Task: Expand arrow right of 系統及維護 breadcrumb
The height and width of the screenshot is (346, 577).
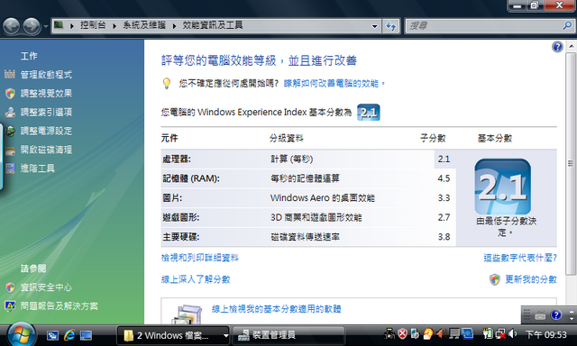Action: coord(174,26)
